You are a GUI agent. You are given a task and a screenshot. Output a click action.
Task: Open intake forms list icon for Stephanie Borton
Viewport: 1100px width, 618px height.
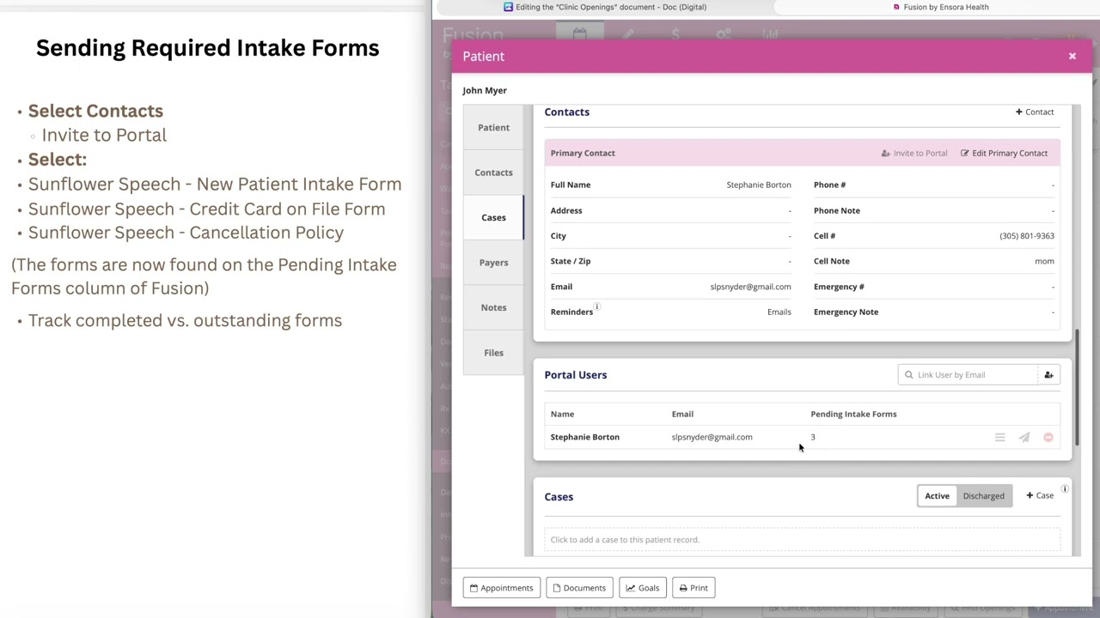[999, 438]
